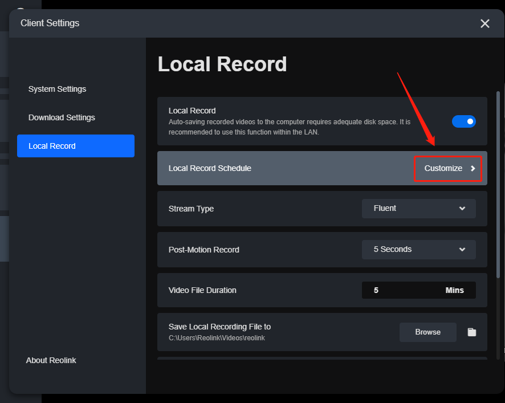The width and height of the screenshot is (505, 403).
Task: Open the recording folder icon
Action: 472,332
